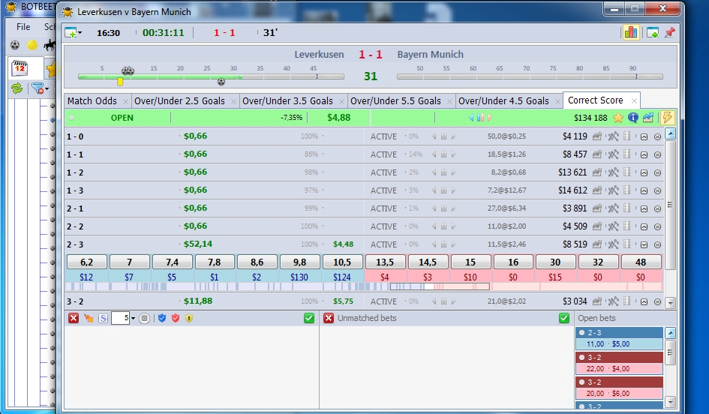Click the yellow warning shield icon
The width and height of the screenshot is (709, 414).
click(x=189, y=318)
